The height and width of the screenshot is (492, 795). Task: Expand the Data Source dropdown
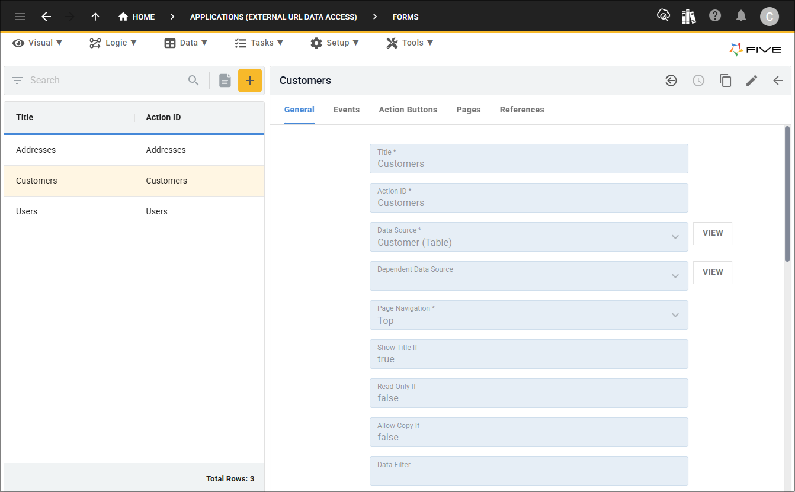click(675, 237)
